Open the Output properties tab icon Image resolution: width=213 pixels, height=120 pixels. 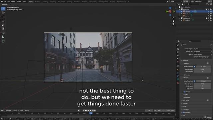click(x=178, y=52)
